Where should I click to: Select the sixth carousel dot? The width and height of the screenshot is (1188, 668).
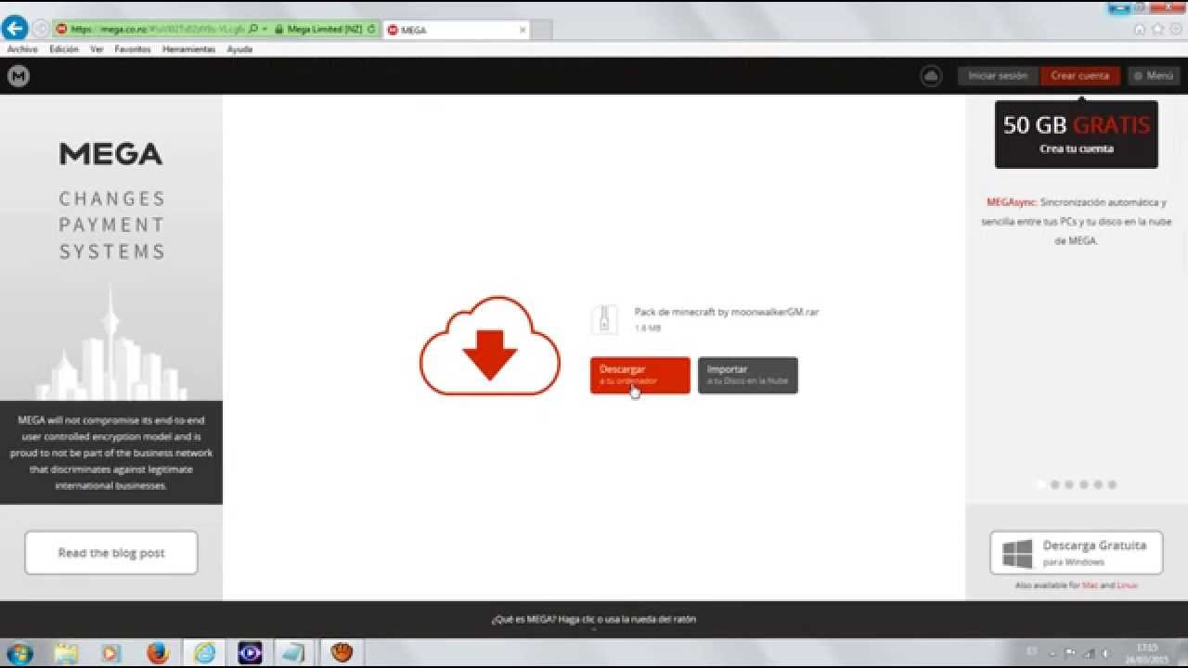(x=1112, y=484)
